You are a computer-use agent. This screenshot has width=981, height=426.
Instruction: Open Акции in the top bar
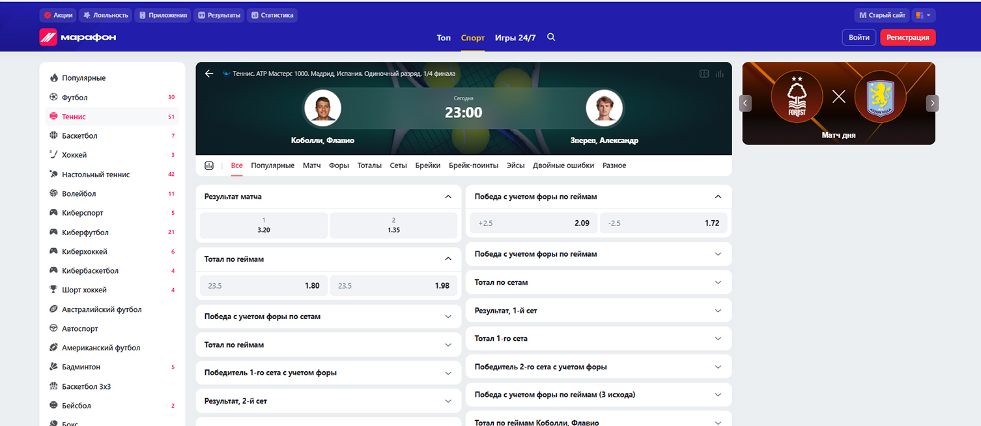coord(58,15)
